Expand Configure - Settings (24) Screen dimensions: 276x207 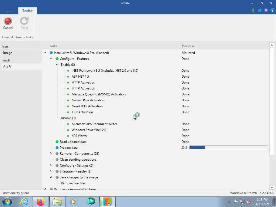[x=51, y=165]
